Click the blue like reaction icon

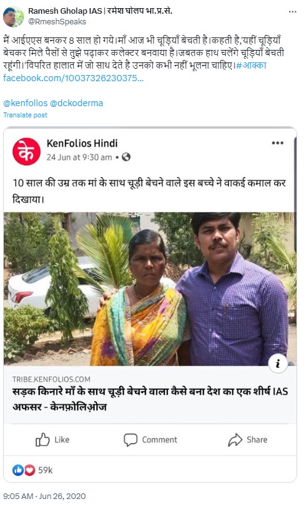(18, 470)
